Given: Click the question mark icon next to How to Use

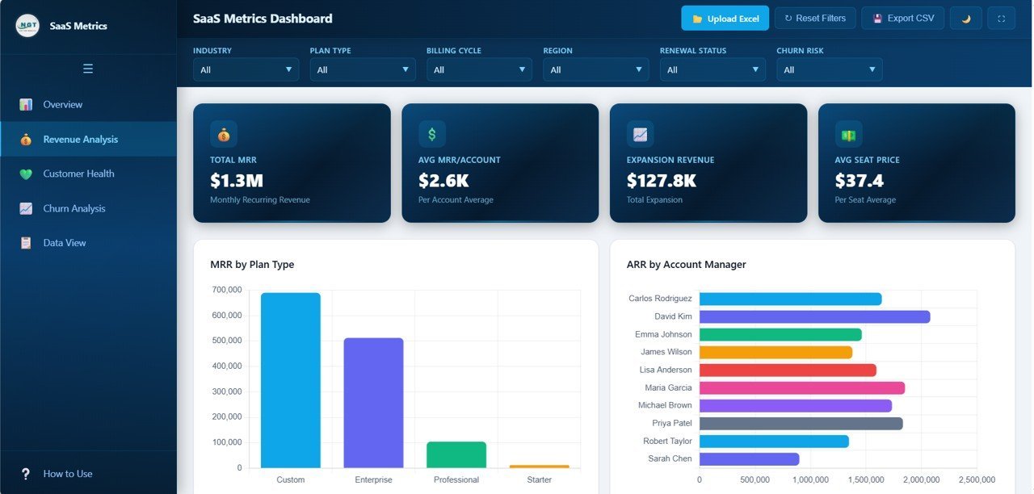Looking at the screenshot, I should pos(24,475).
